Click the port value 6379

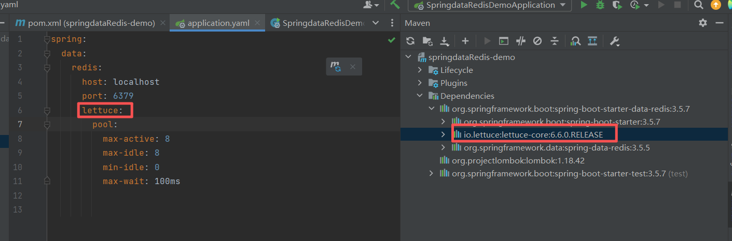[x=123, y=96]
